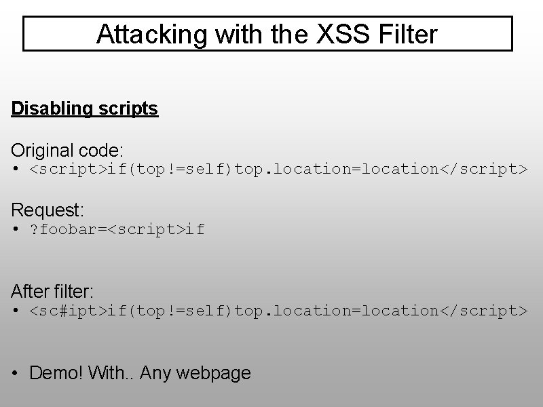Image resolution: width=543 pixels, height=407 pixels.
Task: Click the 'Original code:' label
Action: point(66,149)
